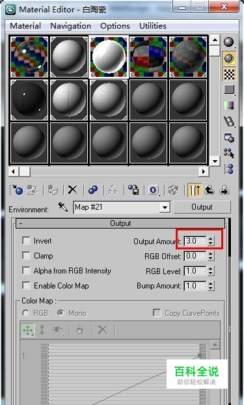
Task: Click the Reset Curves X icon
Action: [102, 330]
